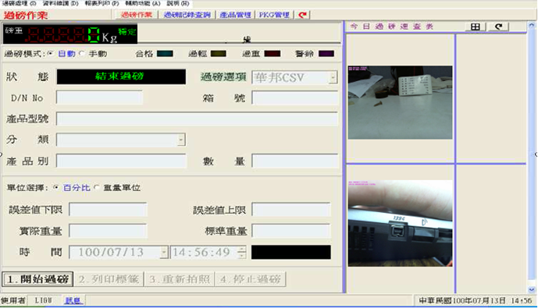This screenshot has width=538, height=308.
Task: Click the 訊息 link in status bar
Action: tap(73, 300)
